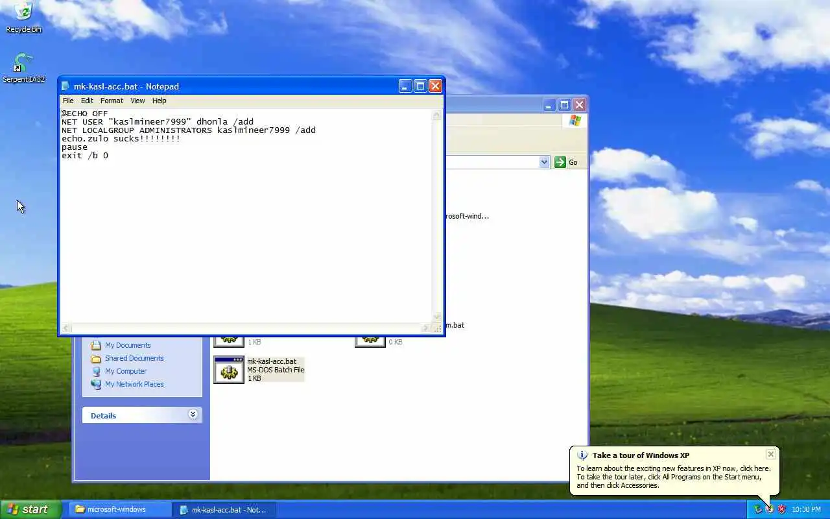Viewport: 830px width, 519px height.
Task: Open My Computer in Explorer sidebar
Action: pos(126,371)
